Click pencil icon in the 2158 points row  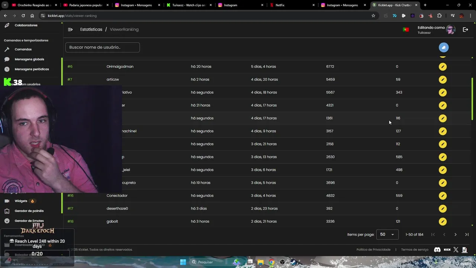tap(443, 144)
